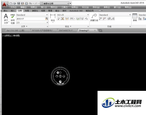Open the multileader style Standard dropdown
This screenshot has width=146, height=115.
115,15
